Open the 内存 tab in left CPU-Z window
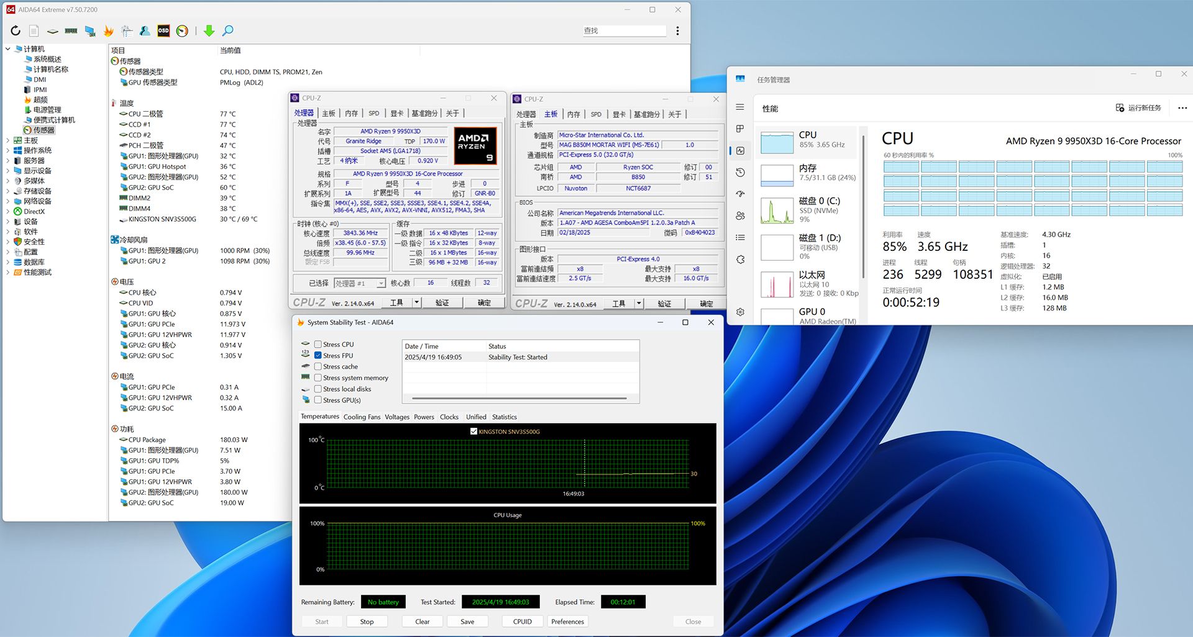 [352, 114]
